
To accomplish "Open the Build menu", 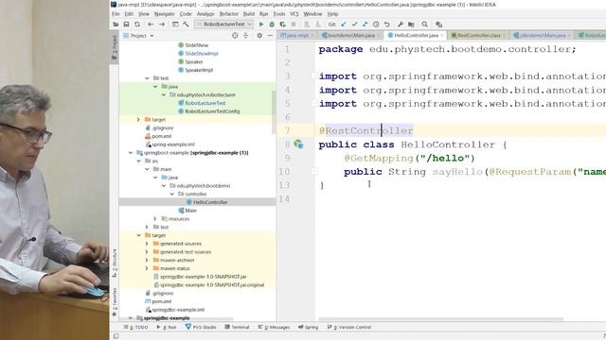I will [x=249, y=14].
